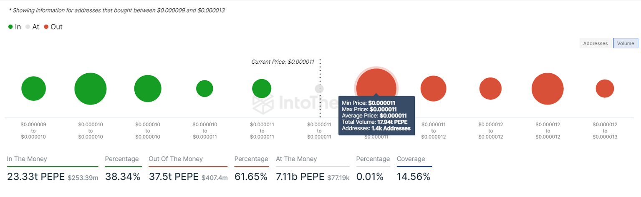This screenshot has height=197, width=641.
Task: Click the smallest red Out bubble
Action: 605,89
